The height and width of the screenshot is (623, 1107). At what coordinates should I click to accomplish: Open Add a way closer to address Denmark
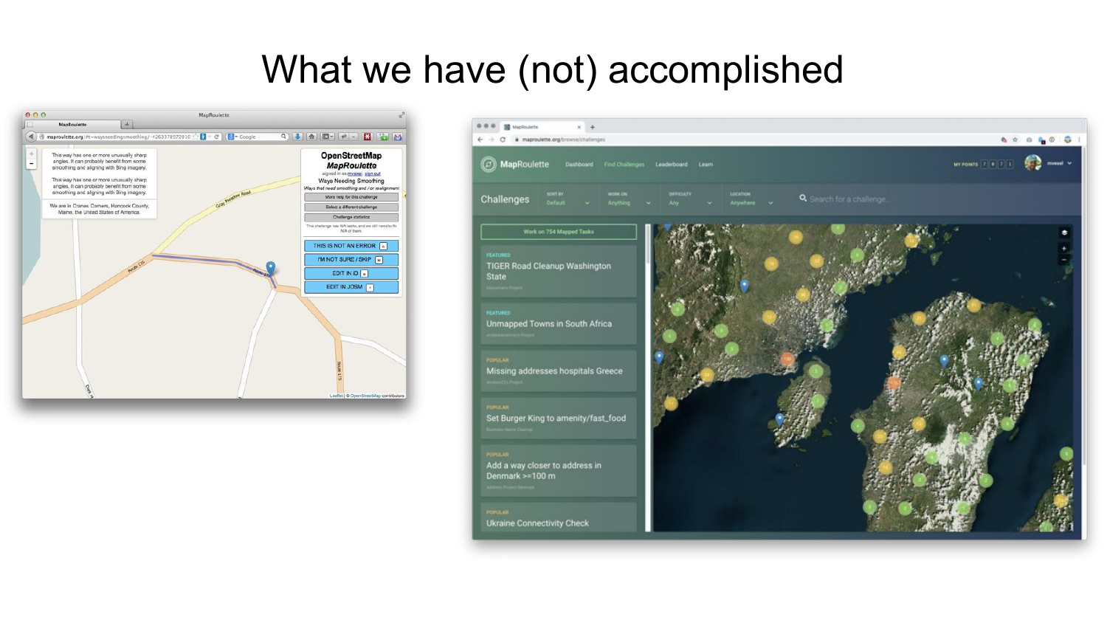click(559, 471)
